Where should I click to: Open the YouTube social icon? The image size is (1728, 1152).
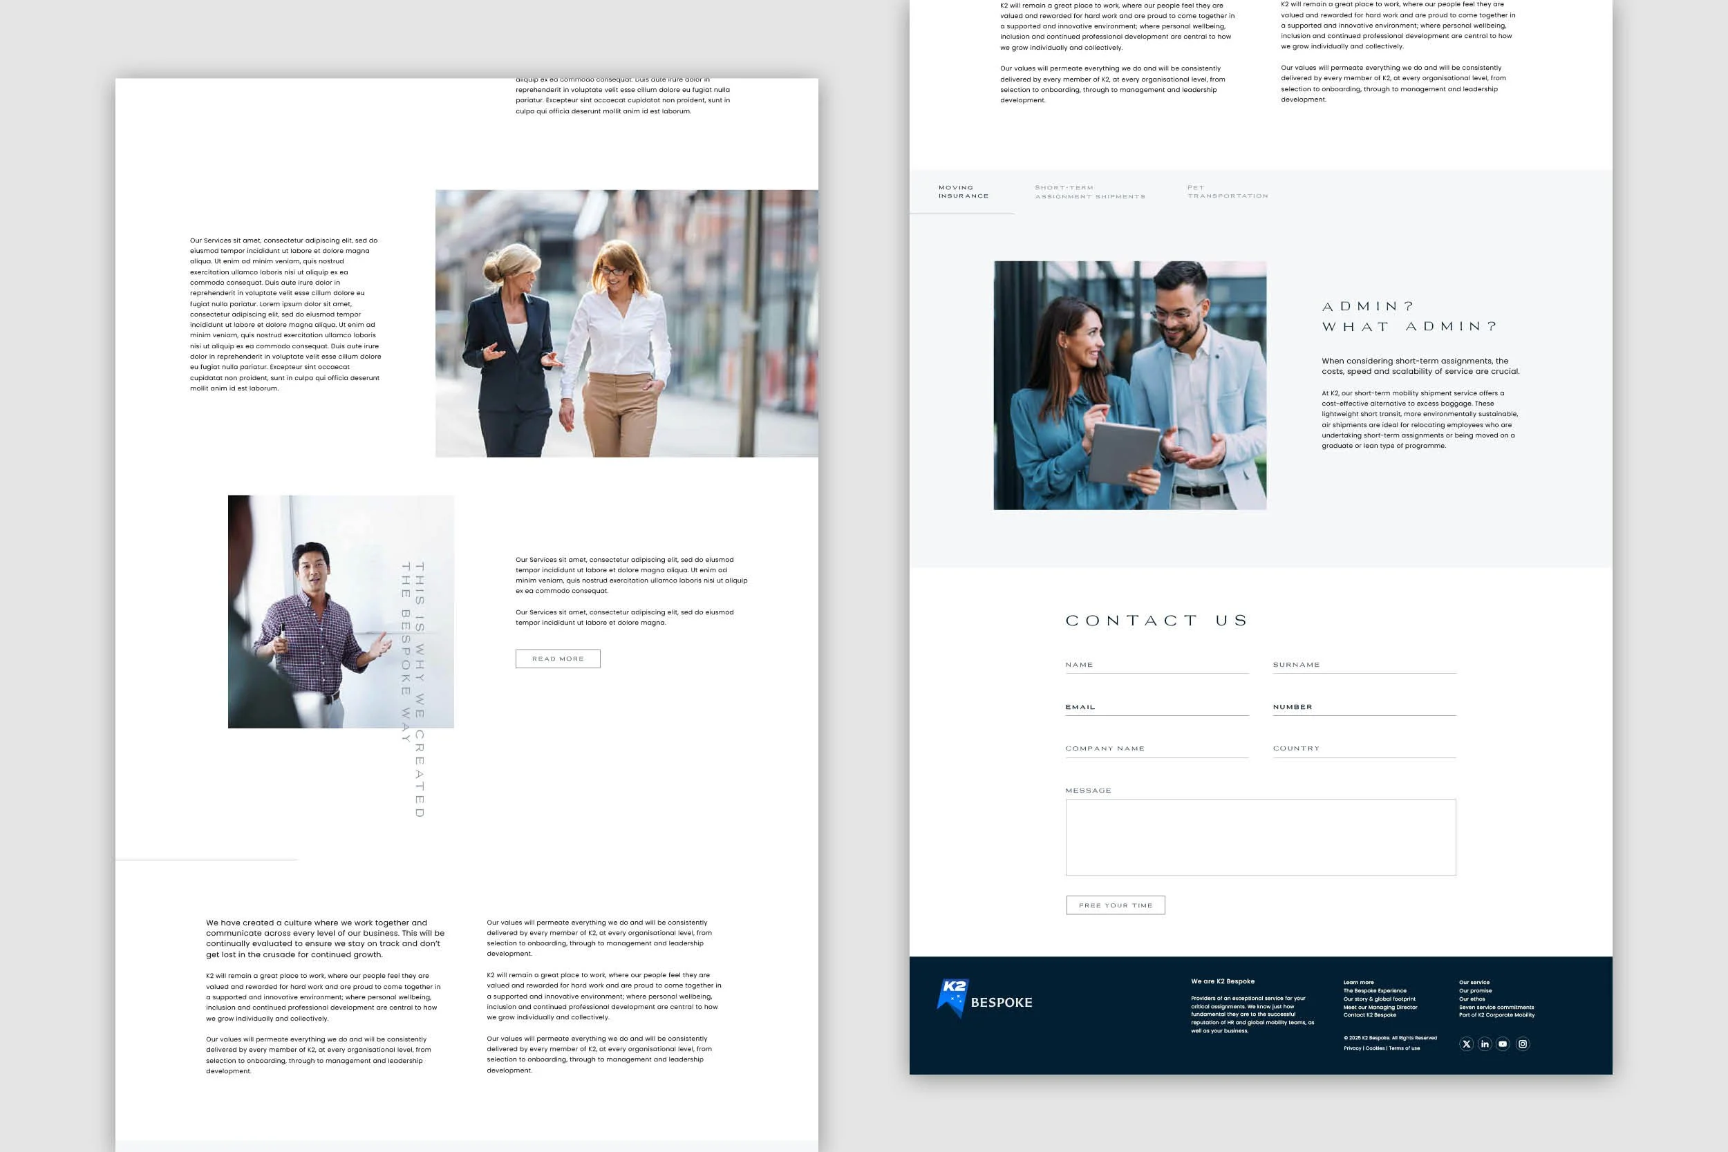tap(1503, 1044)
